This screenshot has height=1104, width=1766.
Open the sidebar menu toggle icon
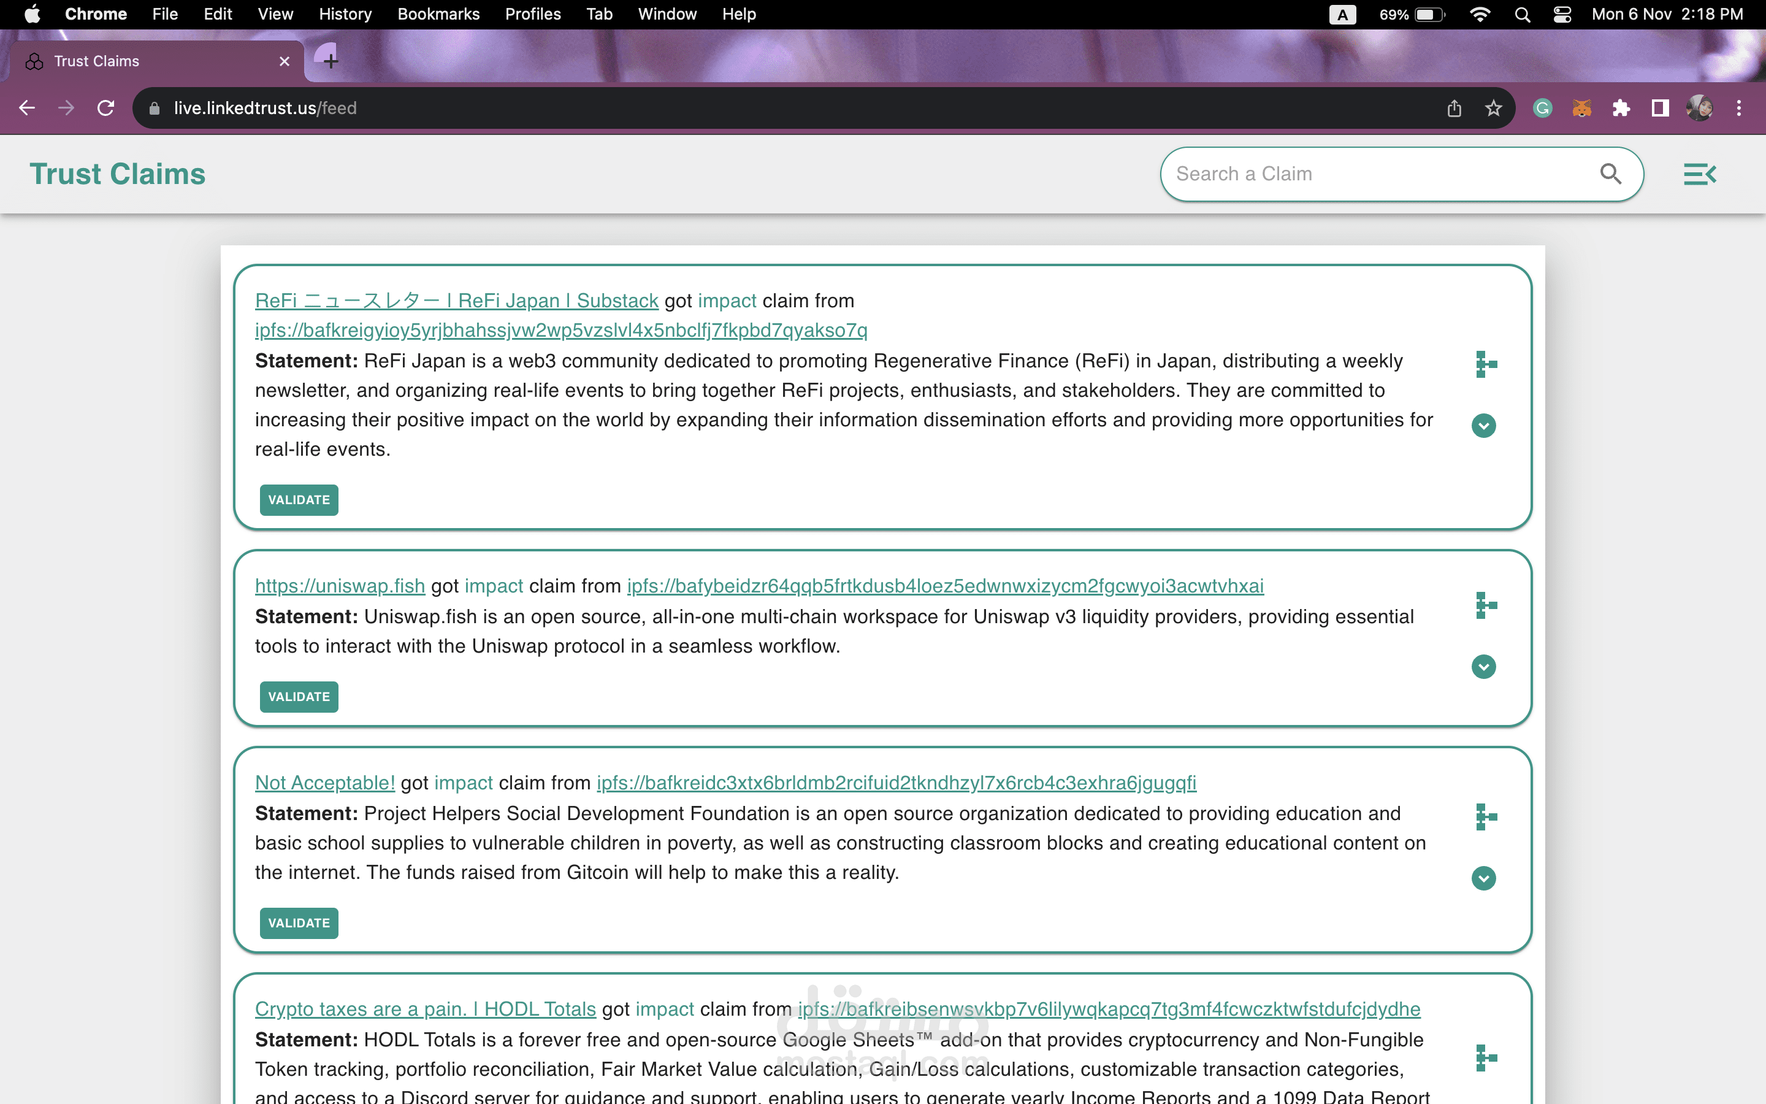pos(1700,174)
